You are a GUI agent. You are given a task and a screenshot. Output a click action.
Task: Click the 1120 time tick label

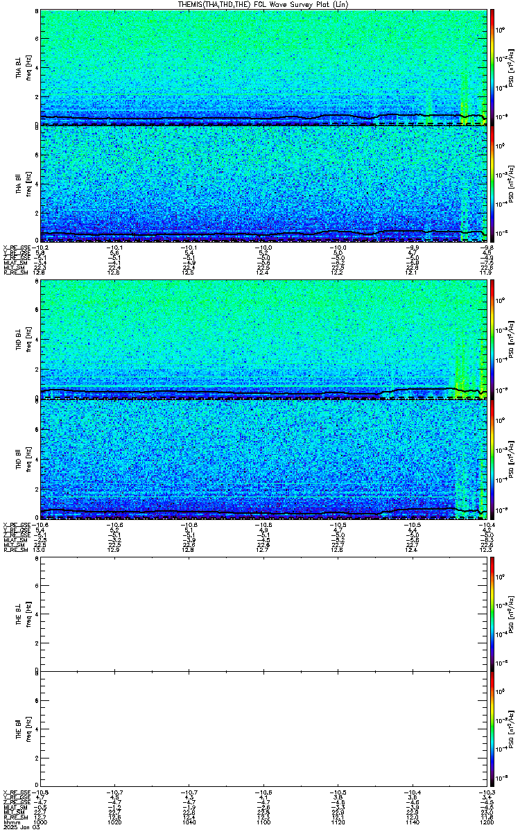click(338, 823)
